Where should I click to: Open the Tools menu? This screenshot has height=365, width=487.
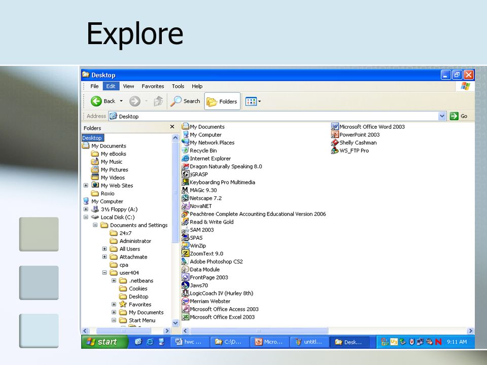[x=178, y=86]
